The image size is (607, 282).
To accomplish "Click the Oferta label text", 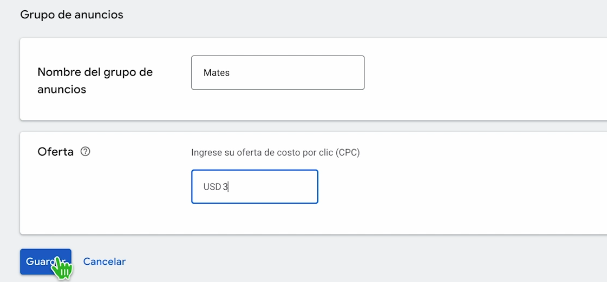I will (55, 152).
